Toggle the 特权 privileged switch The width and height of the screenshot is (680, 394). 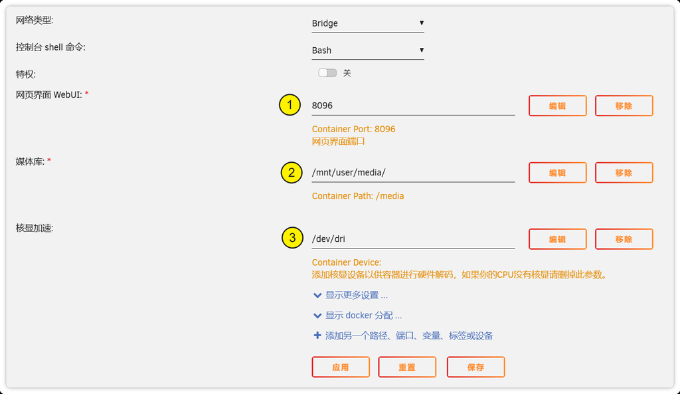point(327,73)
